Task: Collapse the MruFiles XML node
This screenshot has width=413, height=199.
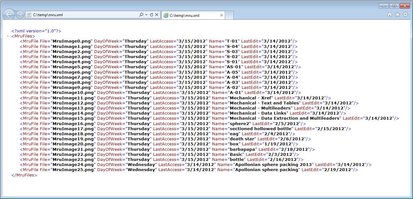Action: pyautogui.click(x=7, y=36)
